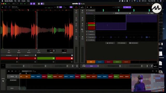
Task: Select the green Scene 4 tab
Action: click(x=117, y=62)
